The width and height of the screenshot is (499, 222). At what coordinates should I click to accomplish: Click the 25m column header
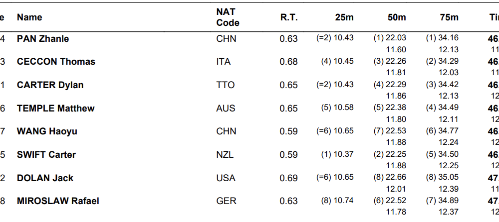coord(344,17)
